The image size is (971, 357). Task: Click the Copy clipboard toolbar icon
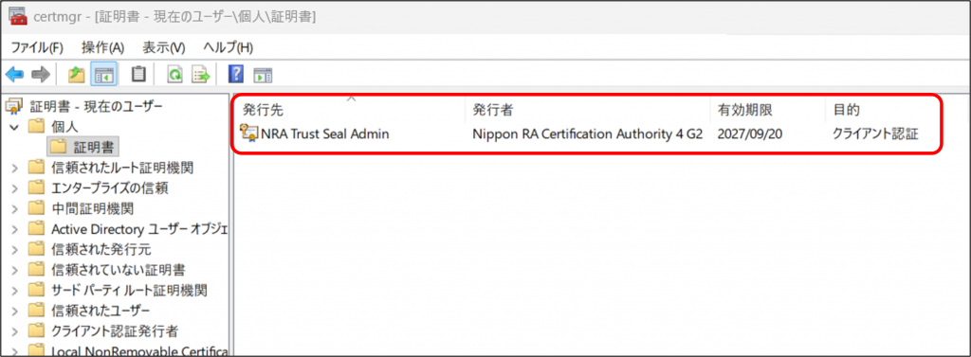pos(138,75)
